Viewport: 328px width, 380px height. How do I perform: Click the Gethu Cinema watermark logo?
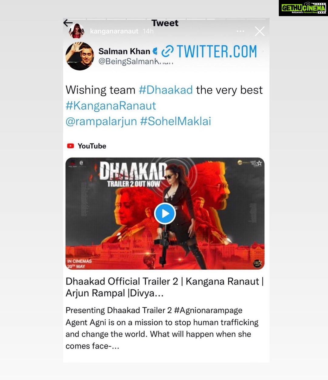pos(303,8)
